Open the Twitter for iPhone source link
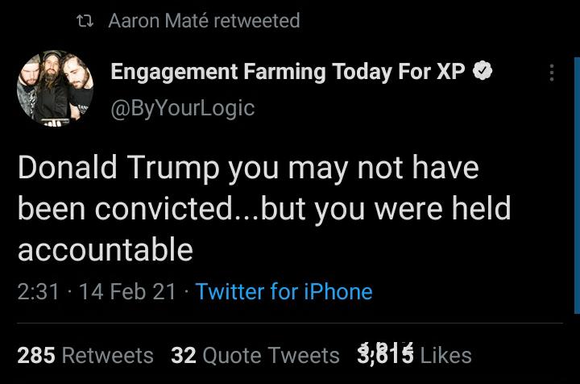This screenshot has width=580, height=384. [284, 291]
